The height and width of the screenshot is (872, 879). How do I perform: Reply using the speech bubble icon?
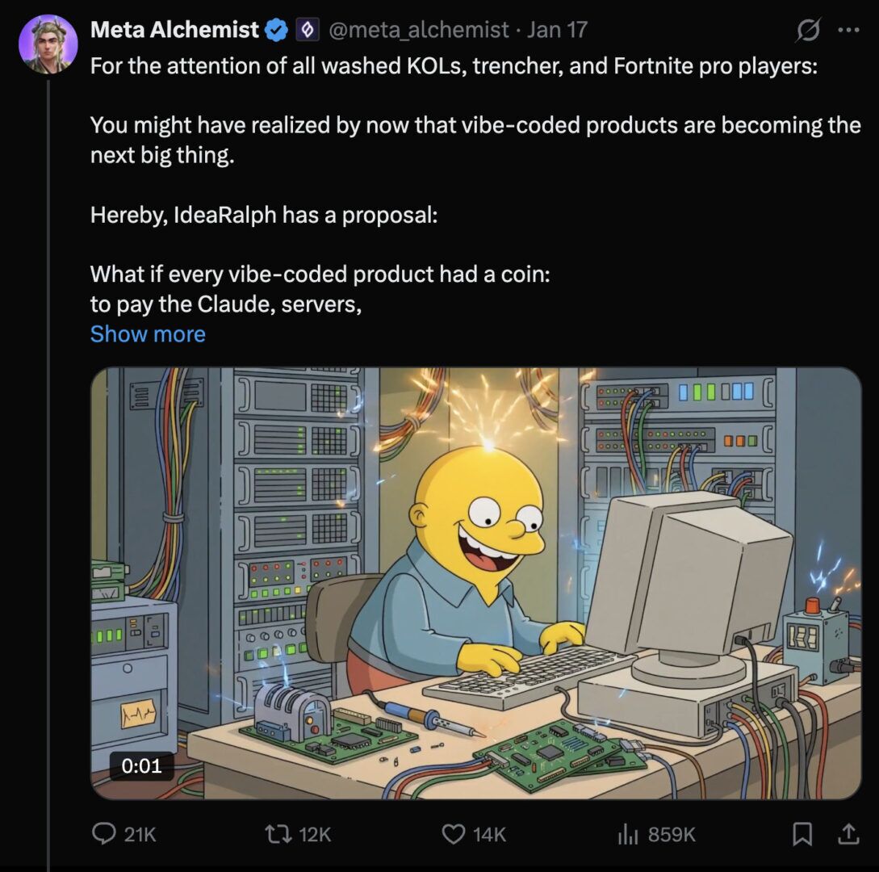click(104, 836)
